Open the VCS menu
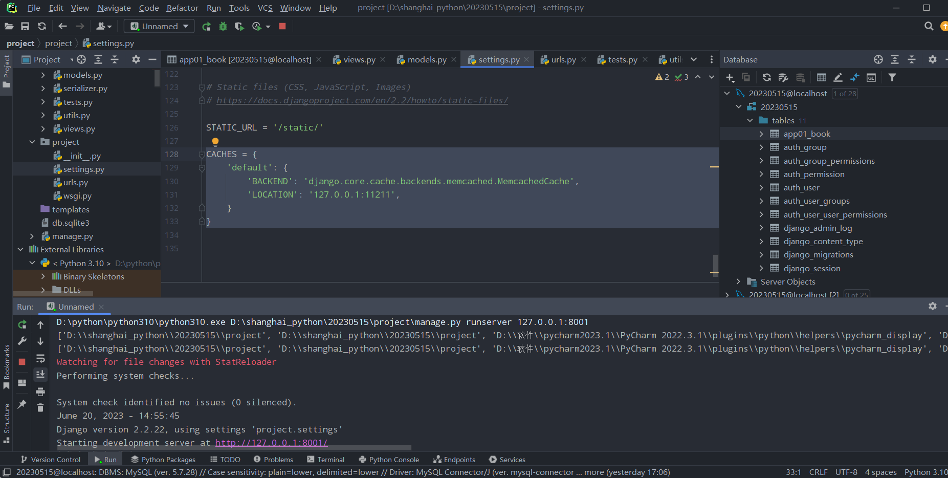 point(265,8)
